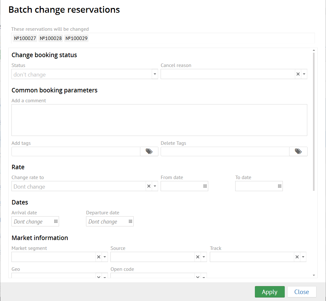Click the scrollbar down arrow
The height and width of the screenshot is (301, 326).
click(314, 275)
